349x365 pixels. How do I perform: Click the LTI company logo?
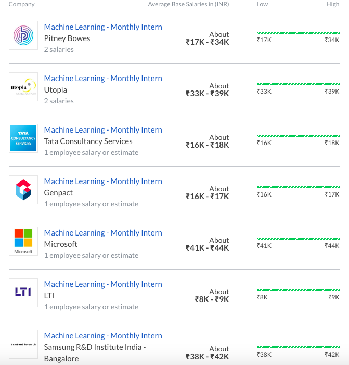23,293
